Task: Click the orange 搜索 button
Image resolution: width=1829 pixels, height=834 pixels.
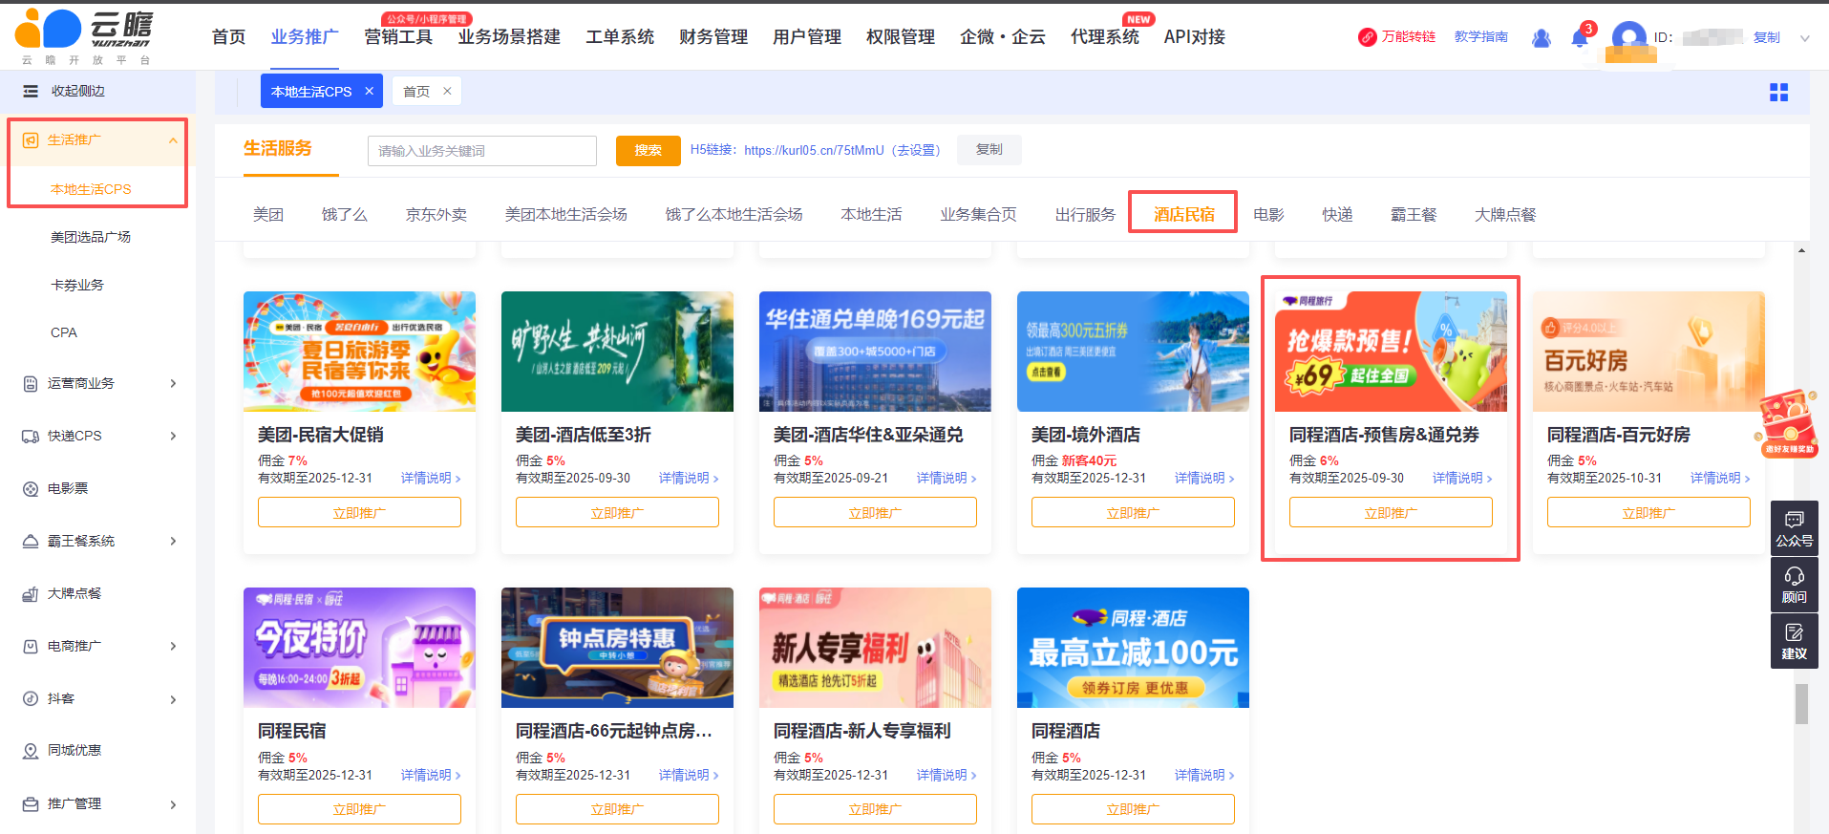Action: pyautogui.click(x=649, y=150)
